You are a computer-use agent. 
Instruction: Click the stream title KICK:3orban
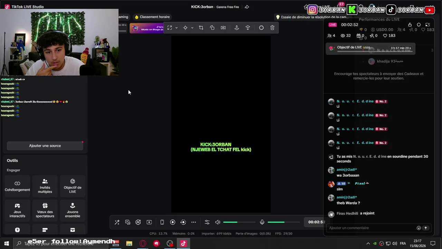(202, 7)
